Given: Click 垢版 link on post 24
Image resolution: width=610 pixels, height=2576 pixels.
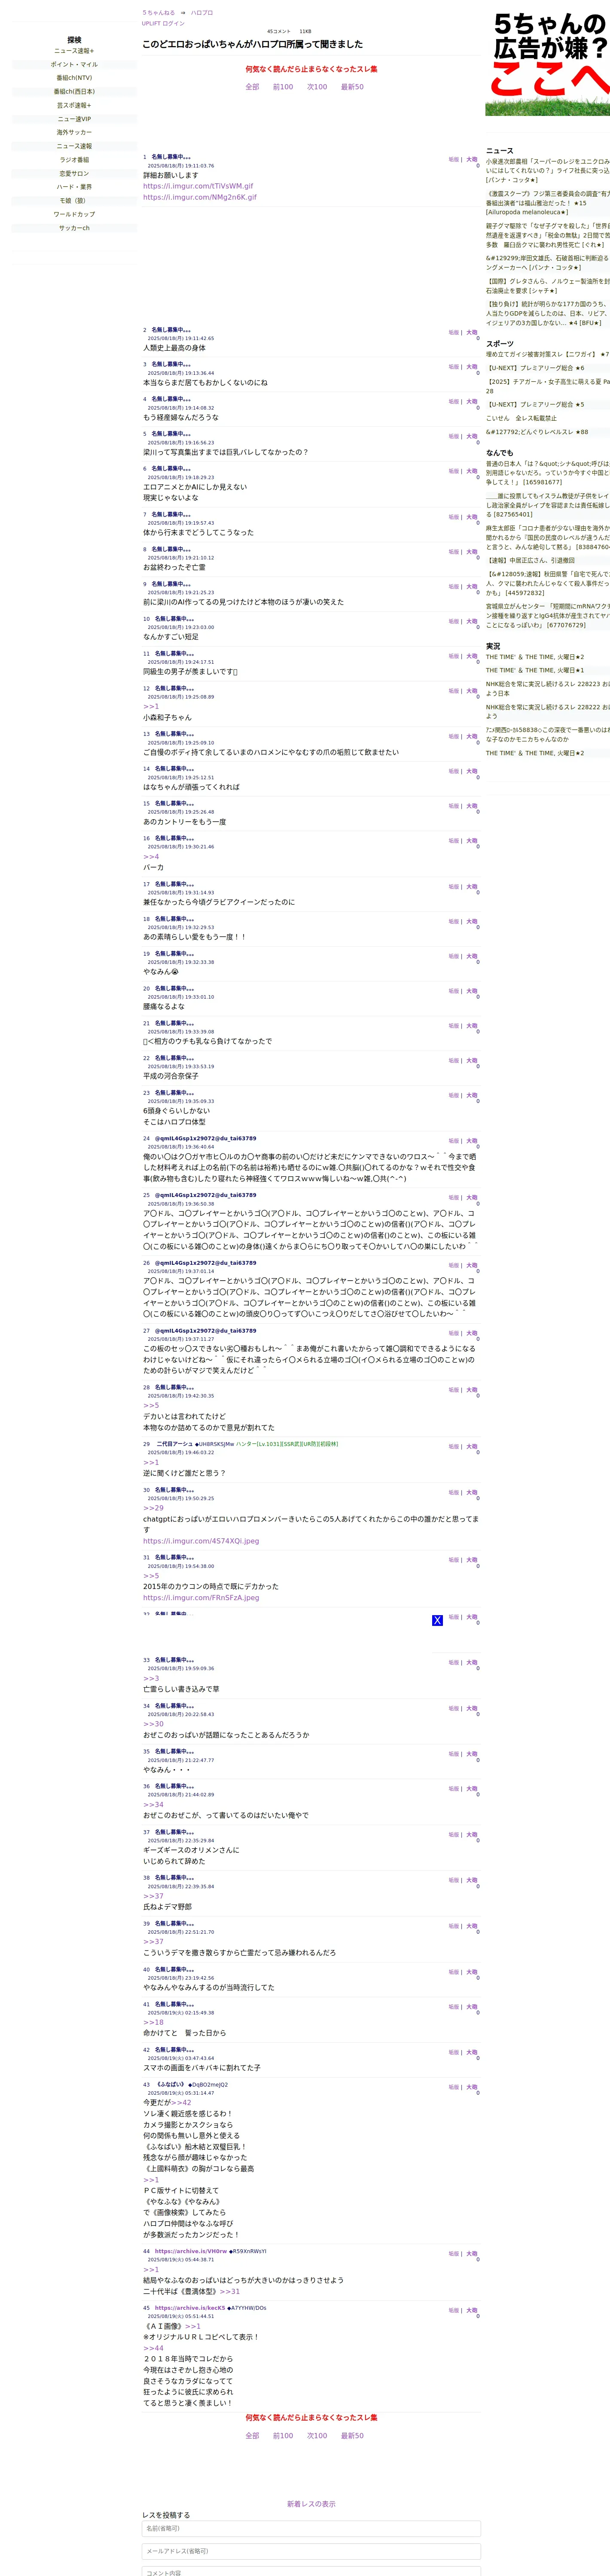Looking at the screenshot, I should pos(453,1141).
